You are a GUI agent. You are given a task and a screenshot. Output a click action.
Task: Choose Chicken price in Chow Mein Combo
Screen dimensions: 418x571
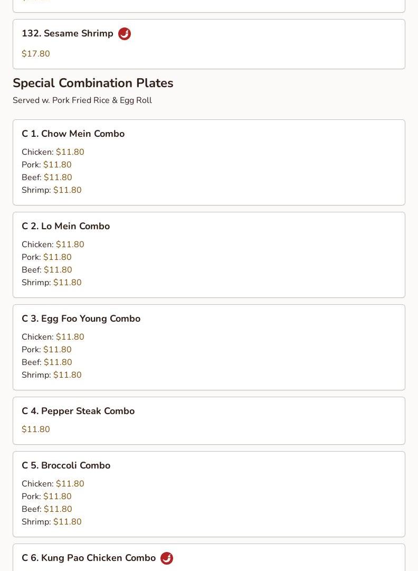70,152
